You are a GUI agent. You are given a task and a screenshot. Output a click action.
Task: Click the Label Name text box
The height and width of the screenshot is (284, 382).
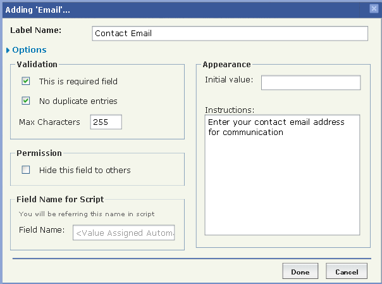230,33
